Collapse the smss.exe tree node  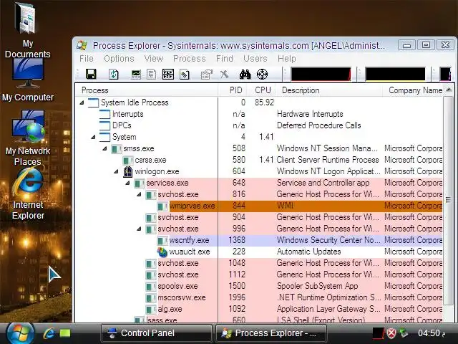[105, 148]
